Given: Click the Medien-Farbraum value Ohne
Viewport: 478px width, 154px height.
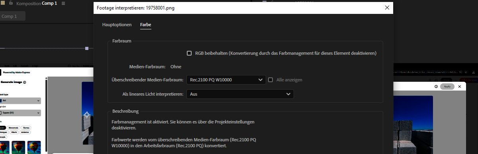Looking at the screenshot, I should coord(176,67).
